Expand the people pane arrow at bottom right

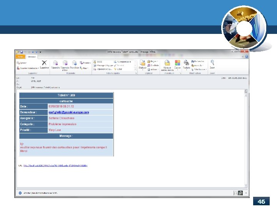pyautogui.click(x=246, y=193)
